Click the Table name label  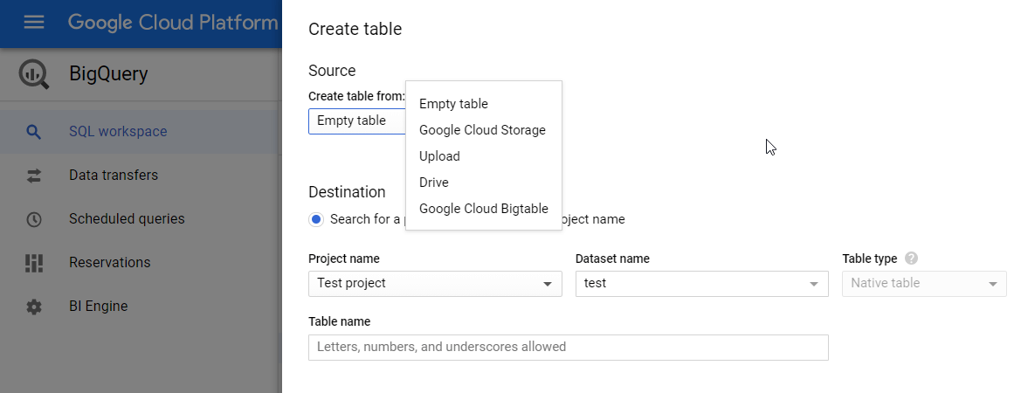(x=339, y=322)
